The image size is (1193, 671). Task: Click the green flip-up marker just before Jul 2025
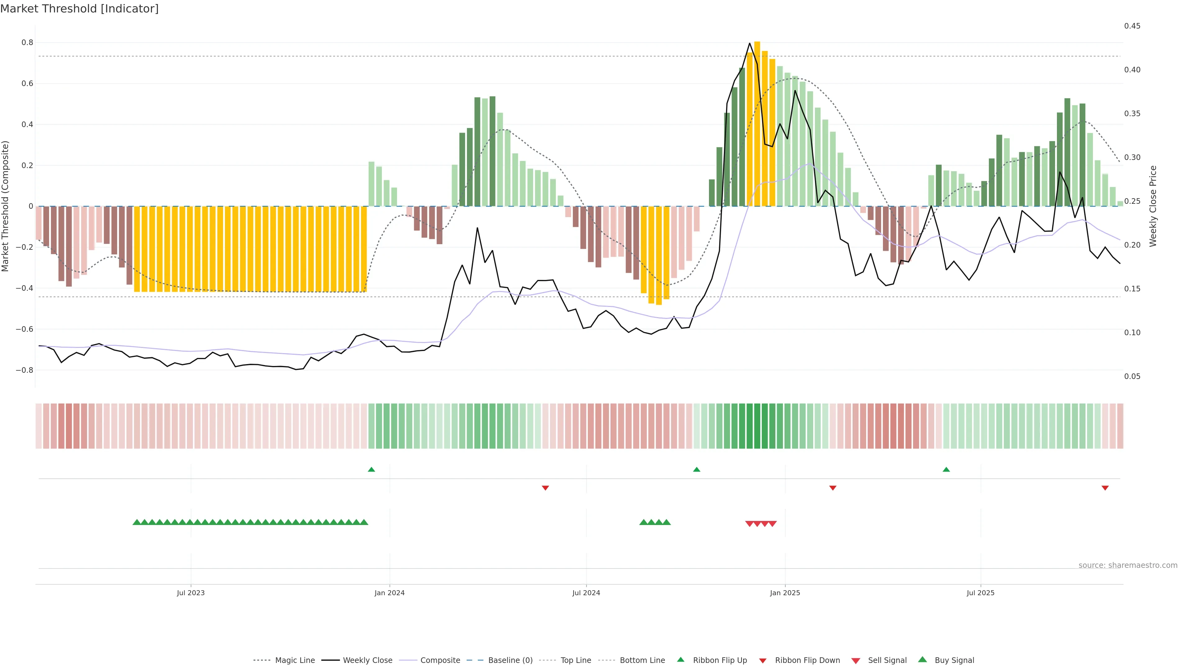(946, 470)
